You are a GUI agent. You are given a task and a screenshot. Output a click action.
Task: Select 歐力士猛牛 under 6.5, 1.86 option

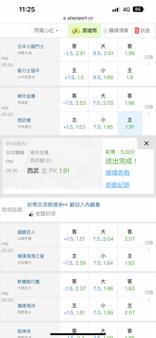pos(103,74)
